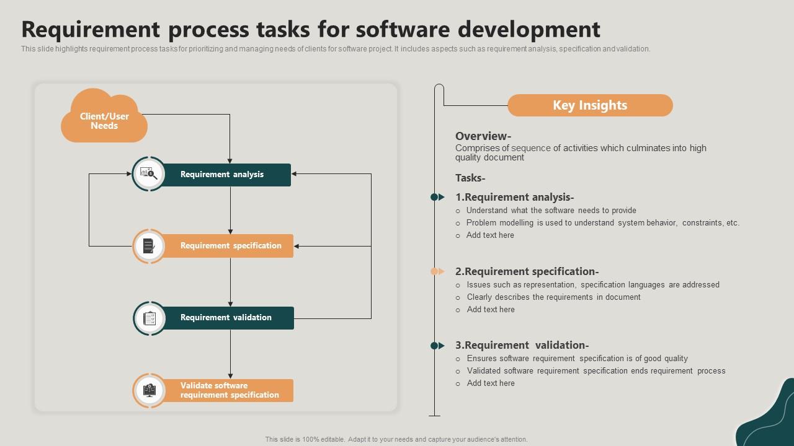
Task: Expand the orange arrow next to Requirement specification task
Action: point(442,271)
